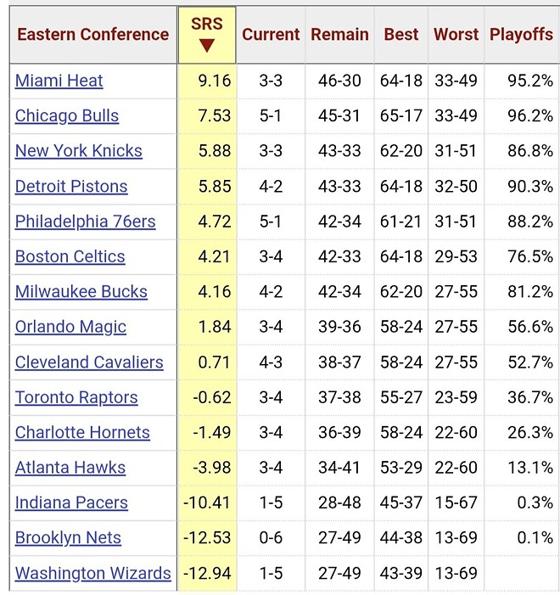Open the Washington Wizards team link

click(93, 574)
